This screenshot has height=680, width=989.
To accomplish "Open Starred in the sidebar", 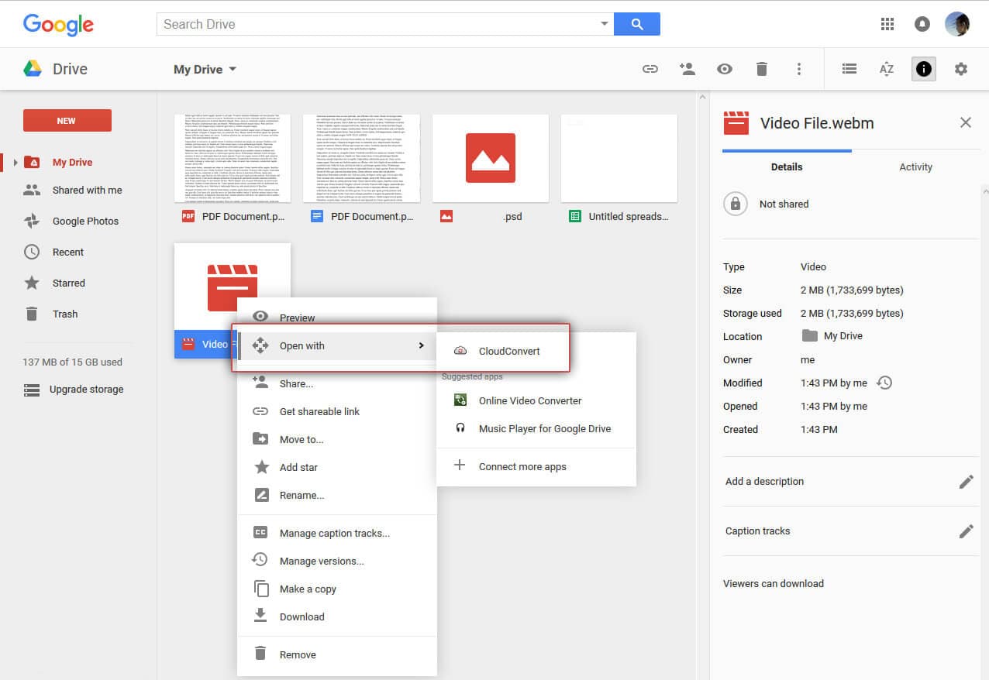I will click(x=69, y=283).
